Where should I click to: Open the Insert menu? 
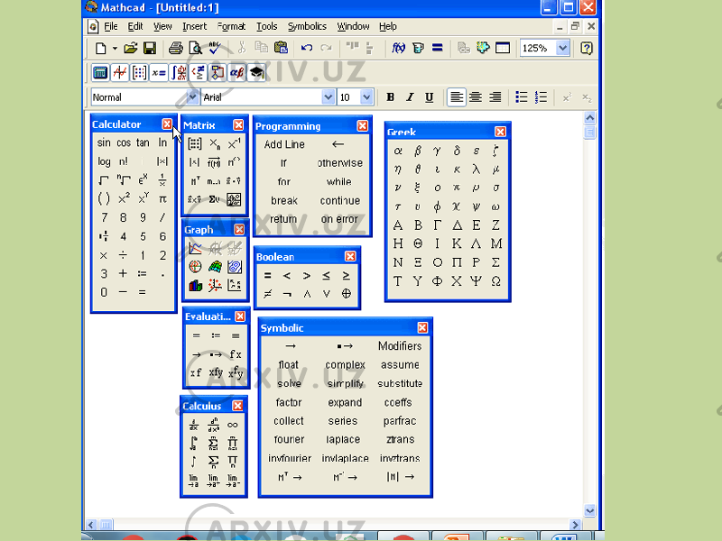[x=194, y=27]
